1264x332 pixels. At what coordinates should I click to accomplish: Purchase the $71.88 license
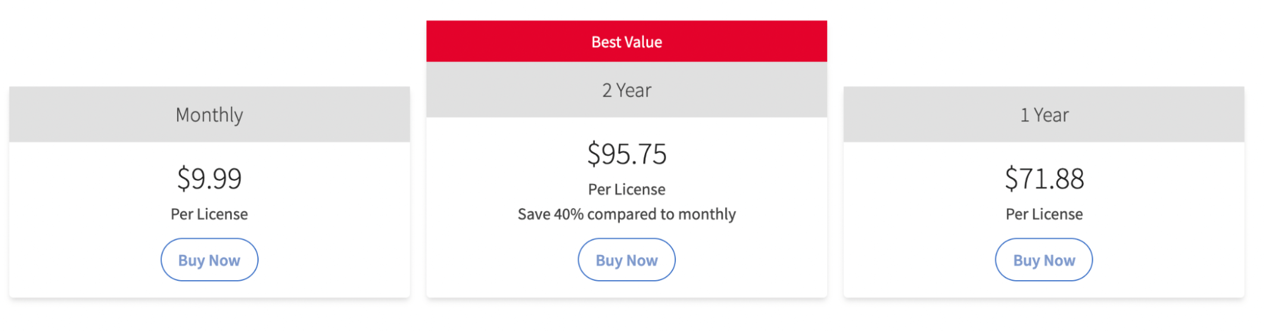(1044, 260)
